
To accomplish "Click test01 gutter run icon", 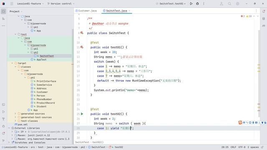I will point(82,47).
